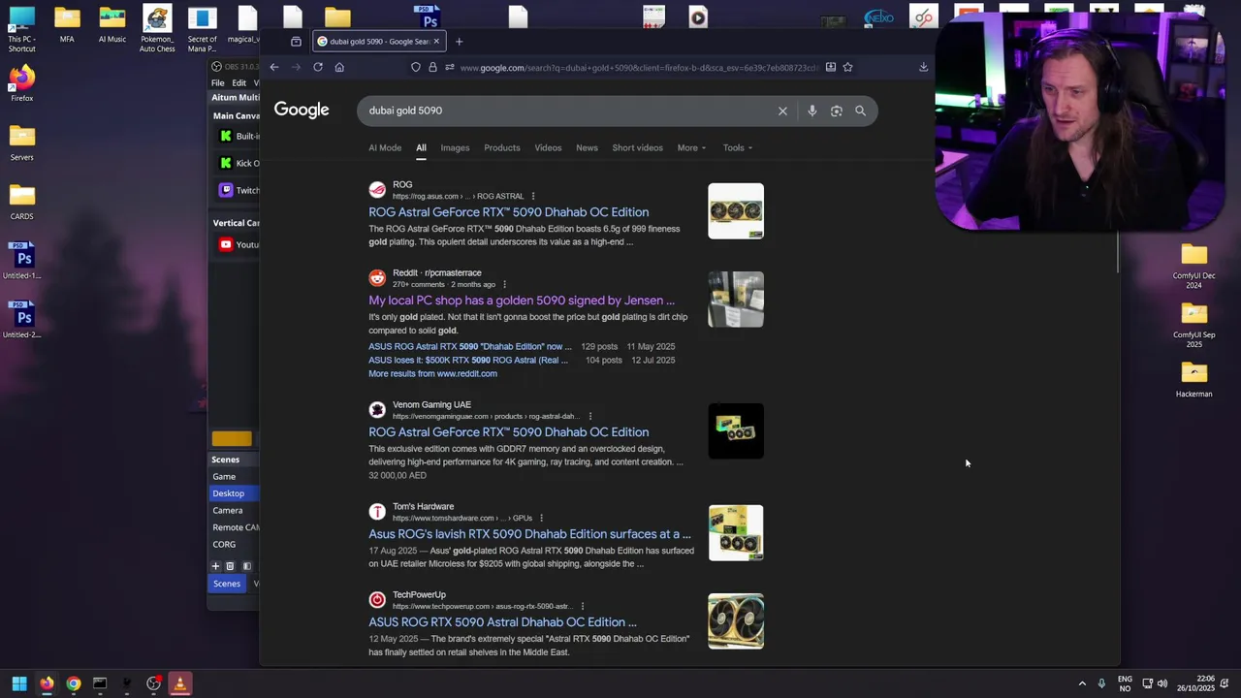Viewport: 1241px width, 698px height.
Task: Bookmark this page with star icon
Action: (x=847, y=67)
